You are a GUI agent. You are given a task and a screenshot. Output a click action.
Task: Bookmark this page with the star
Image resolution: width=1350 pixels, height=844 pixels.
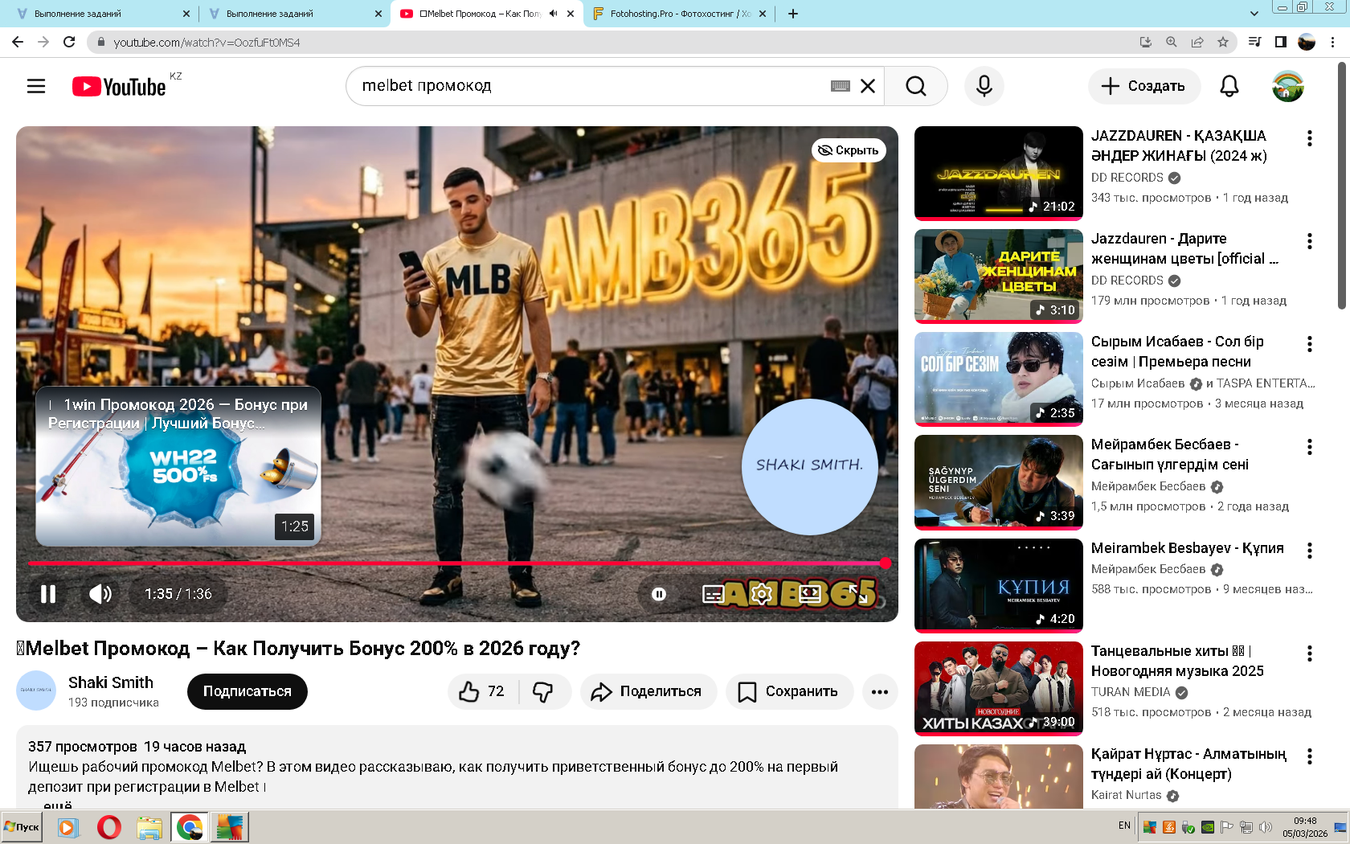1223,42
